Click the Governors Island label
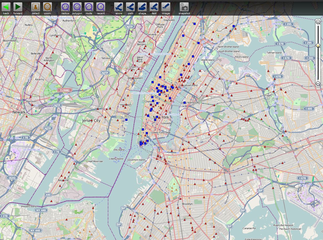 tap(136, 160)
